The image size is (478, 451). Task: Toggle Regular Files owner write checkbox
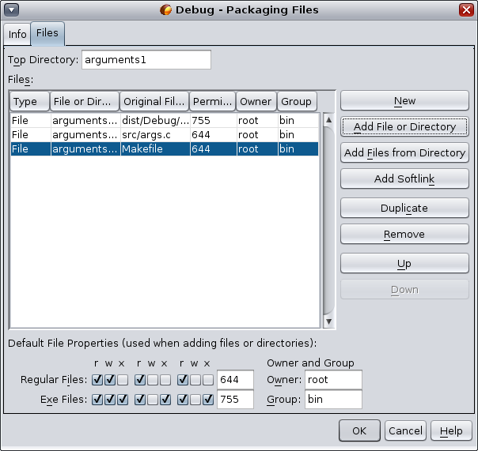[x=110, y=380]
